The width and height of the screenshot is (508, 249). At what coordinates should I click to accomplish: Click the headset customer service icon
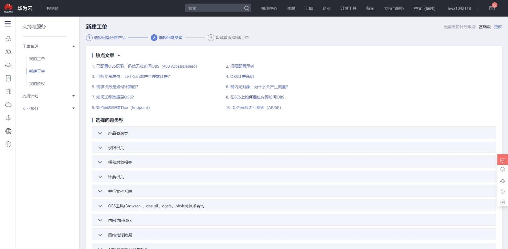pos(503,181)
